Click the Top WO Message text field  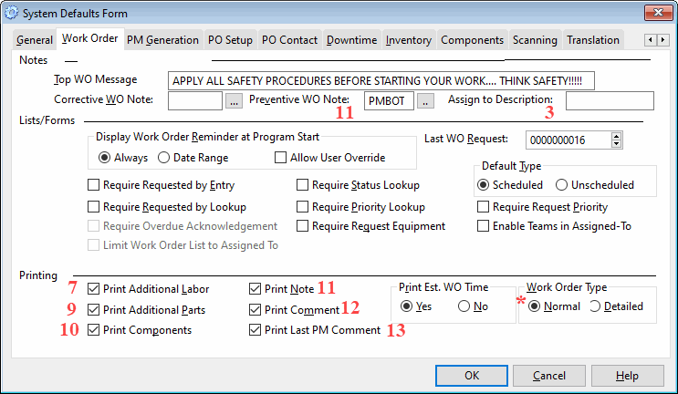(x=381, y=80)
